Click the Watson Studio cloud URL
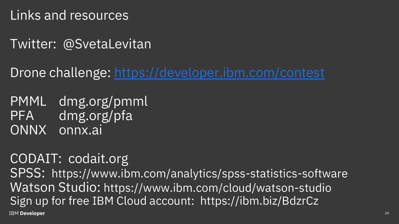This screenshot has width=399, height=224. (217, 188)
